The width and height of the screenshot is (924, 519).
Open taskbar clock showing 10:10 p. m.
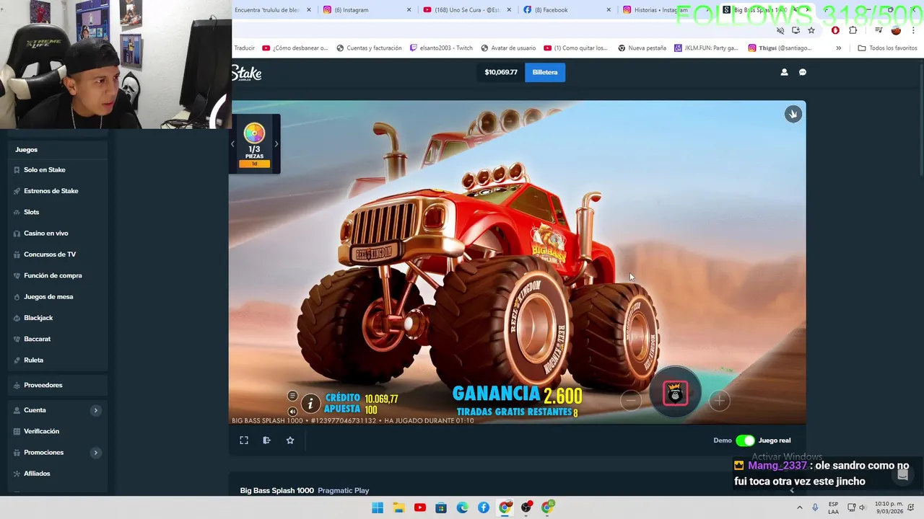click(x=888, y=507)
